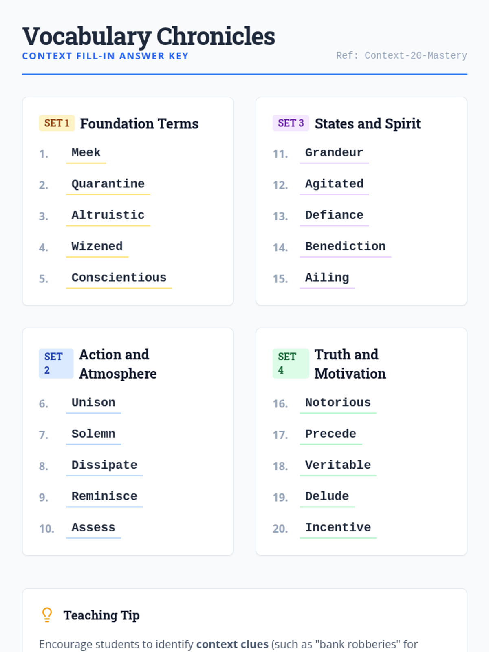Click the bold context clues text

tap(232, 644)
